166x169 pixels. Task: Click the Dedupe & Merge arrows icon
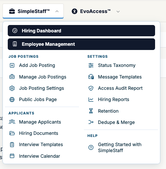pyautogui.click(x=91, y=122)
